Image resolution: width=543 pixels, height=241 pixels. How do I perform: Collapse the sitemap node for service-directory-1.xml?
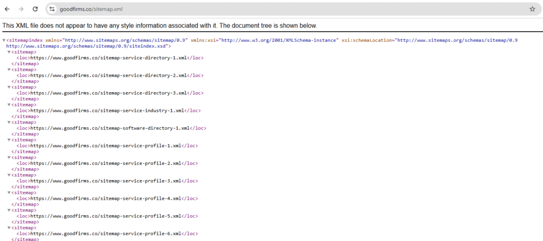tap(9, 52)
